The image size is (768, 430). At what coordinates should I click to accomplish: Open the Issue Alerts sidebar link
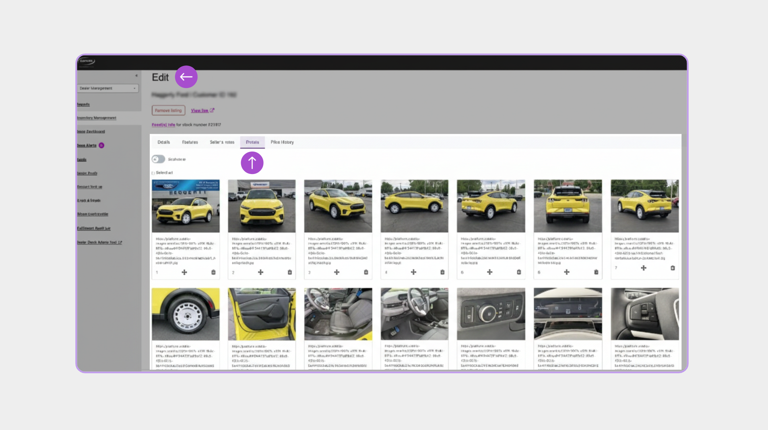pos(87,145)
